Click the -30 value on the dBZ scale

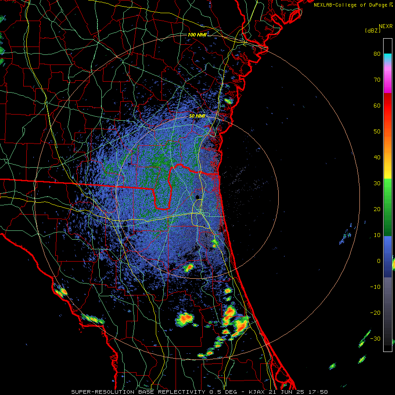pyautogui.click(x=375, y=338)
